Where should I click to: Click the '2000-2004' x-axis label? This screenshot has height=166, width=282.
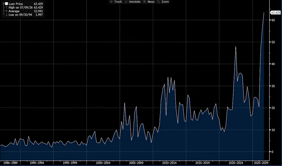[x=103, y=163]
